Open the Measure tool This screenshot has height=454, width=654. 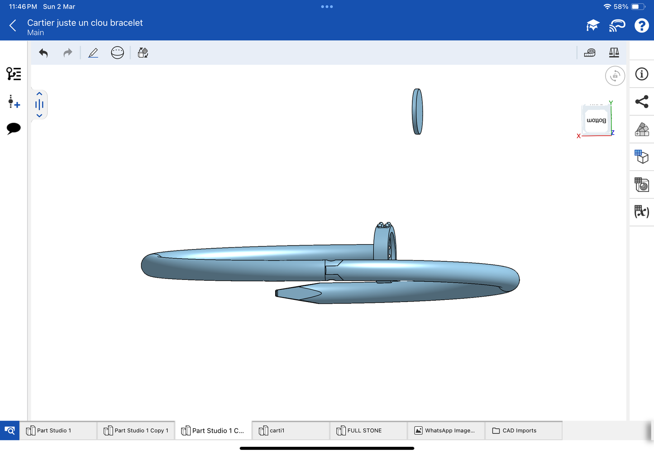tap(590, 53)
